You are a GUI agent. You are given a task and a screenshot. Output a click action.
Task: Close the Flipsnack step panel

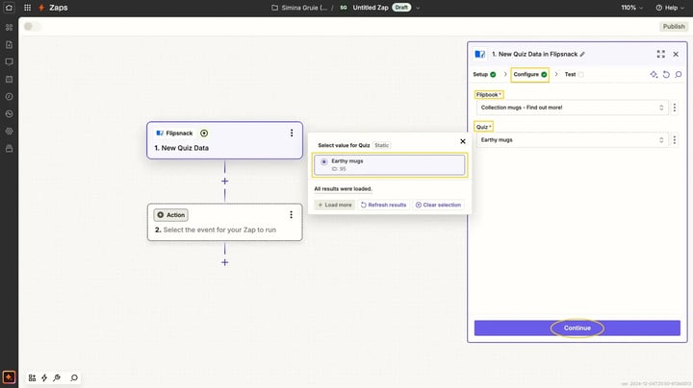676,54
